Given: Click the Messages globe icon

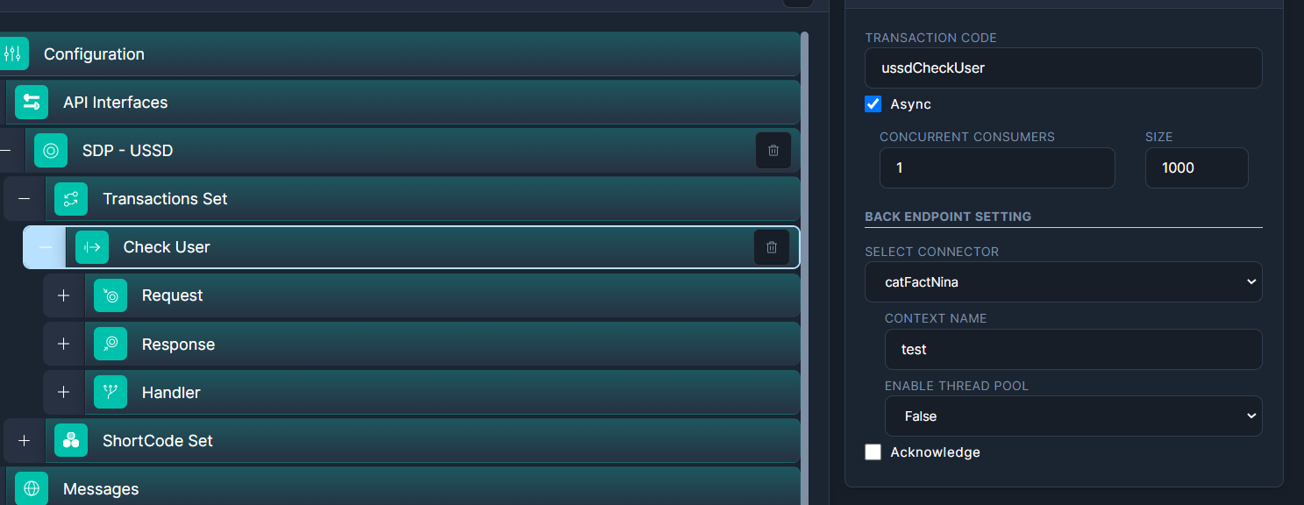Looking at the screenshot, I should [32, 489].
